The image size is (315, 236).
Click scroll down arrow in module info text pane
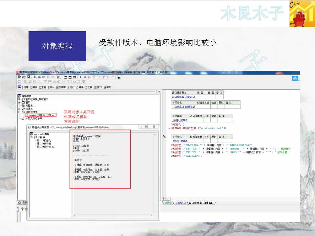tap(155, 212)
